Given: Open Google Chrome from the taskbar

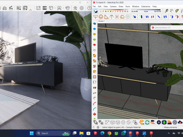Looking at the screenshot, I should [109, 133].
